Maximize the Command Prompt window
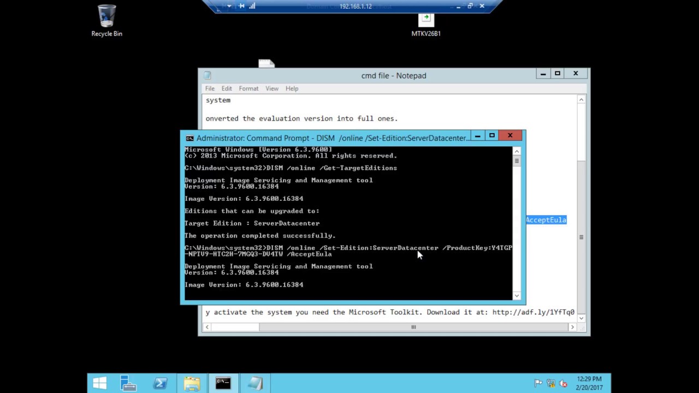The width and height of the screenshot is (699, 393). tap(492, 135)
